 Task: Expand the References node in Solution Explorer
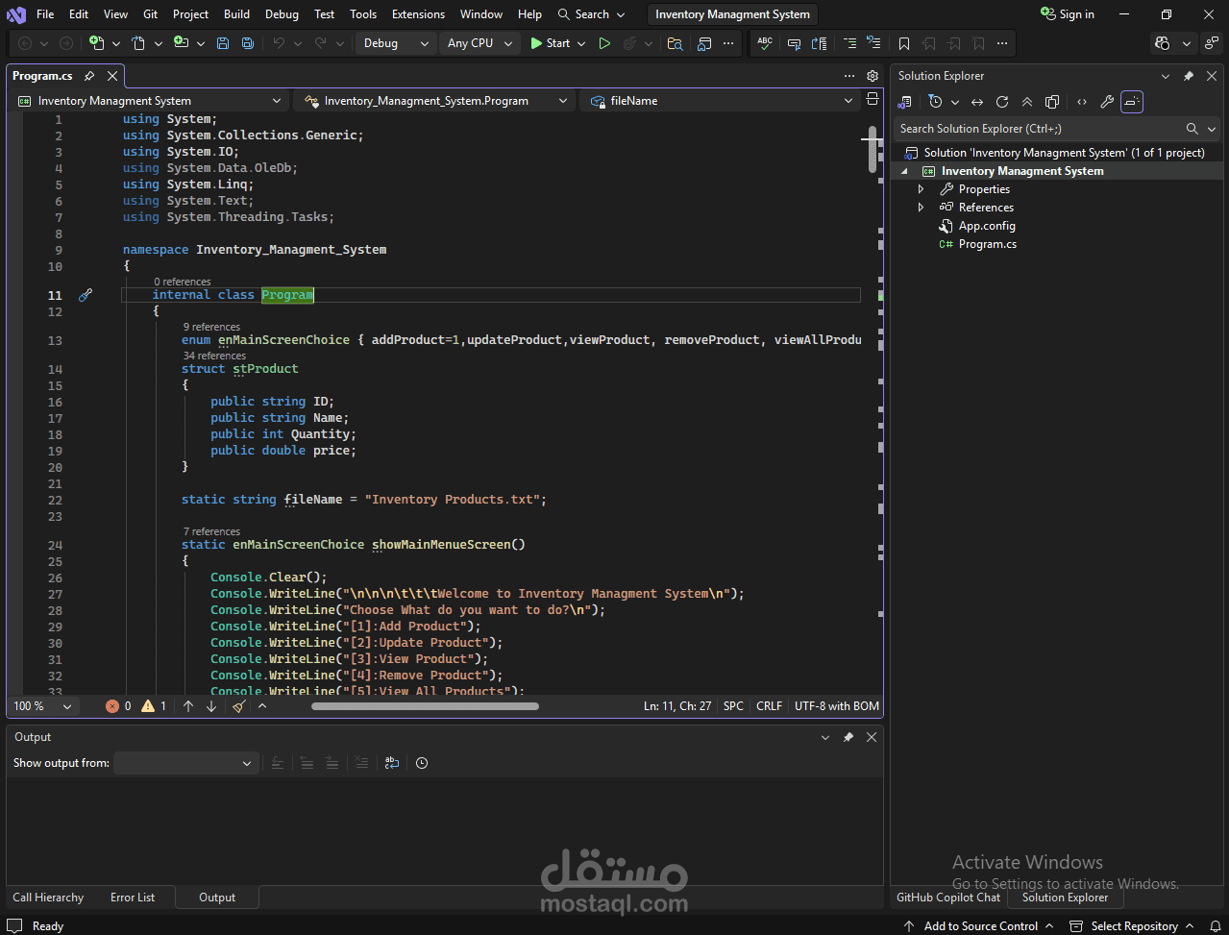tap(921, 207)
